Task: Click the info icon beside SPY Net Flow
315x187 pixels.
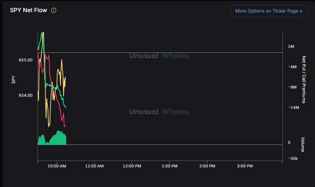Action: click(54, 10)
